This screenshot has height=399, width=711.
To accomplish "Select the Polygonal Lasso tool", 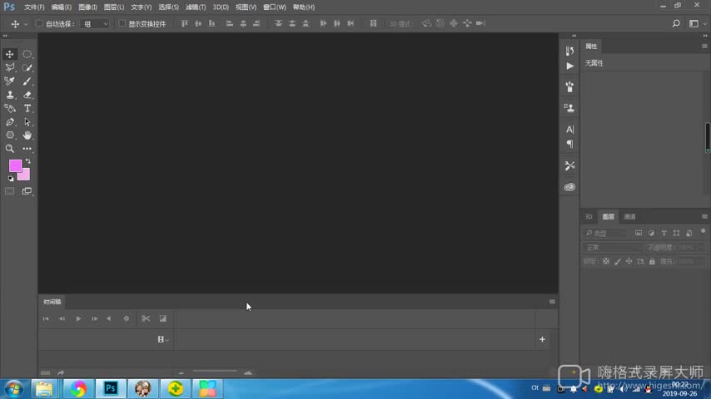I will click(9, 68).
